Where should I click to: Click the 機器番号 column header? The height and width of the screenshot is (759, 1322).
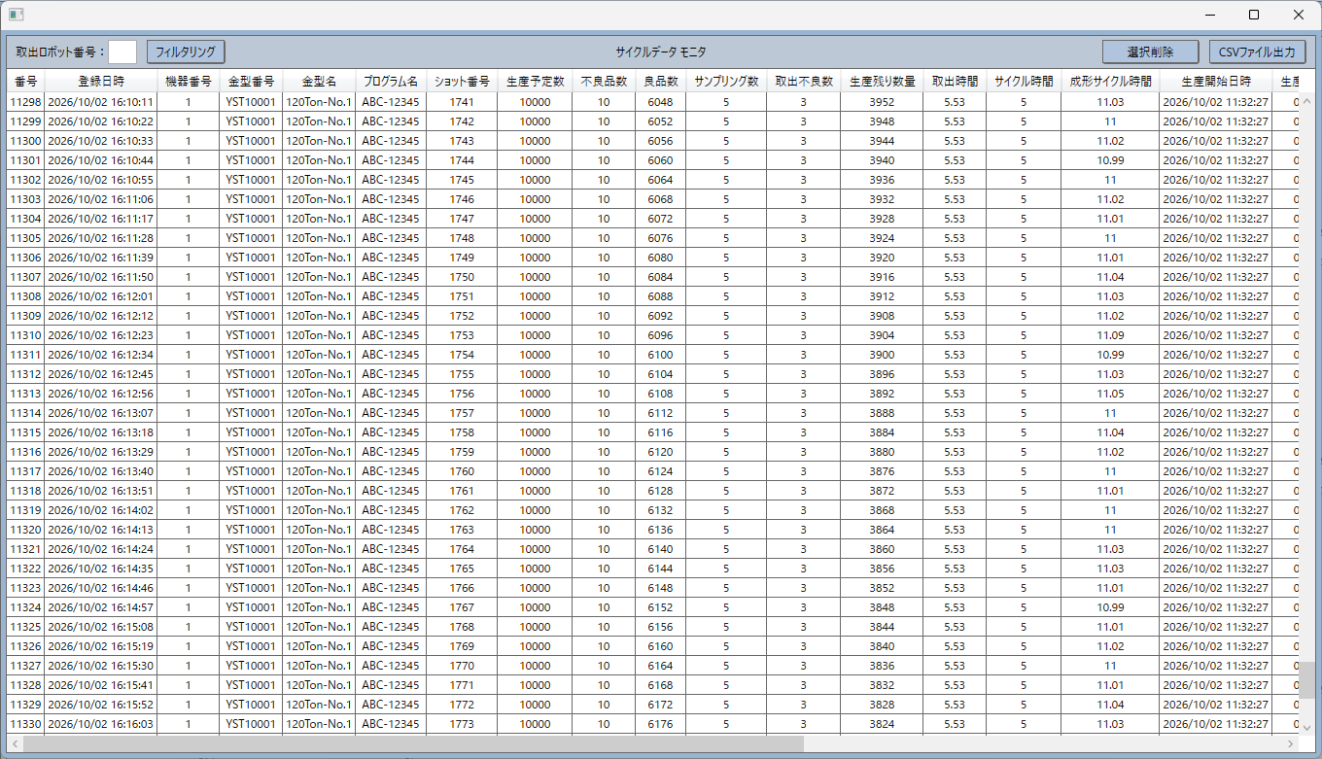(x=189, y=82)
